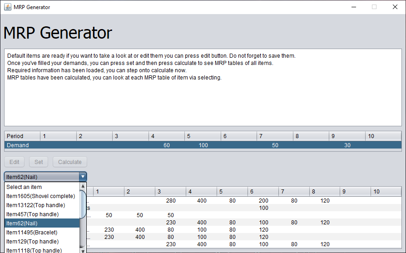Screen dimensions: 406x253
Task: Click the dropdown list scroll down arrow
Action: pos(83,251)
